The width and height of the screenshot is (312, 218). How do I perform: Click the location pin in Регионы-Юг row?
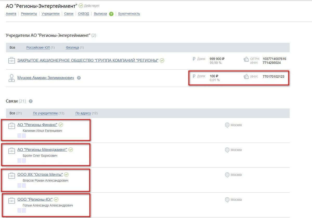point(227,200)
